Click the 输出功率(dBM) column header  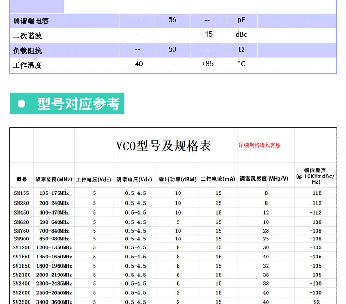coord(178,180)
